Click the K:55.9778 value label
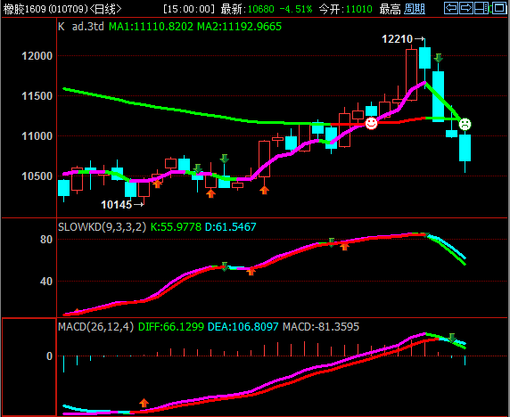The width and height of the screenshot is (510, 417). pos(176,226)
